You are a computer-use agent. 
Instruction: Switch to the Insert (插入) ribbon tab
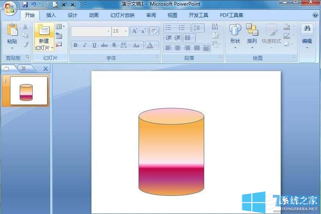click(51, 15)
